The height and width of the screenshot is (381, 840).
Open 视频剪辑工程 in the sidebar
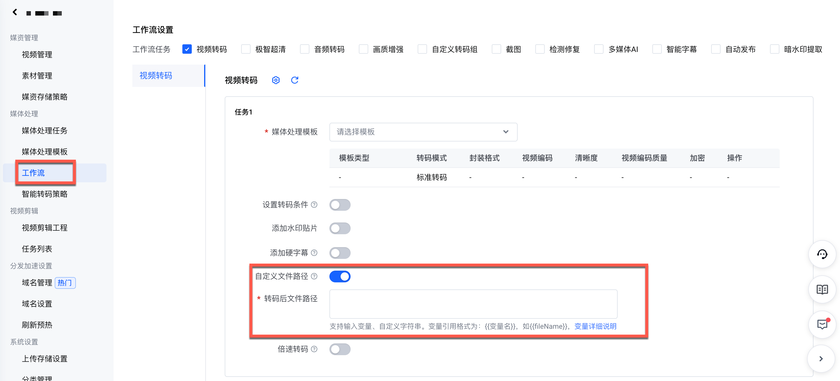(x=45, y=228)
